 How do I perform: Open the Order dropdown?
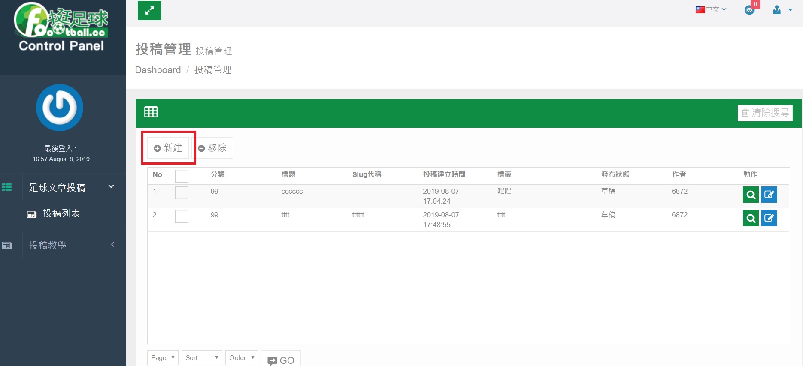point(242,357)
